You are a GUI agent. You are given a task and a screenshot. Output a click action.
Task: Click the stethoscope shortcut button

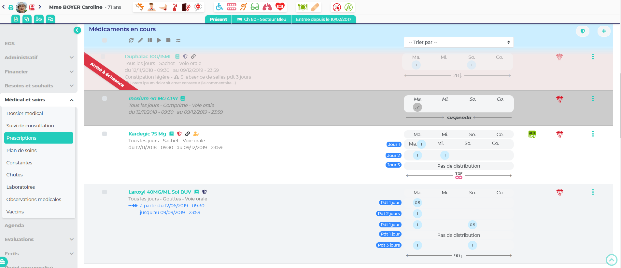click(x=27, y=19)
